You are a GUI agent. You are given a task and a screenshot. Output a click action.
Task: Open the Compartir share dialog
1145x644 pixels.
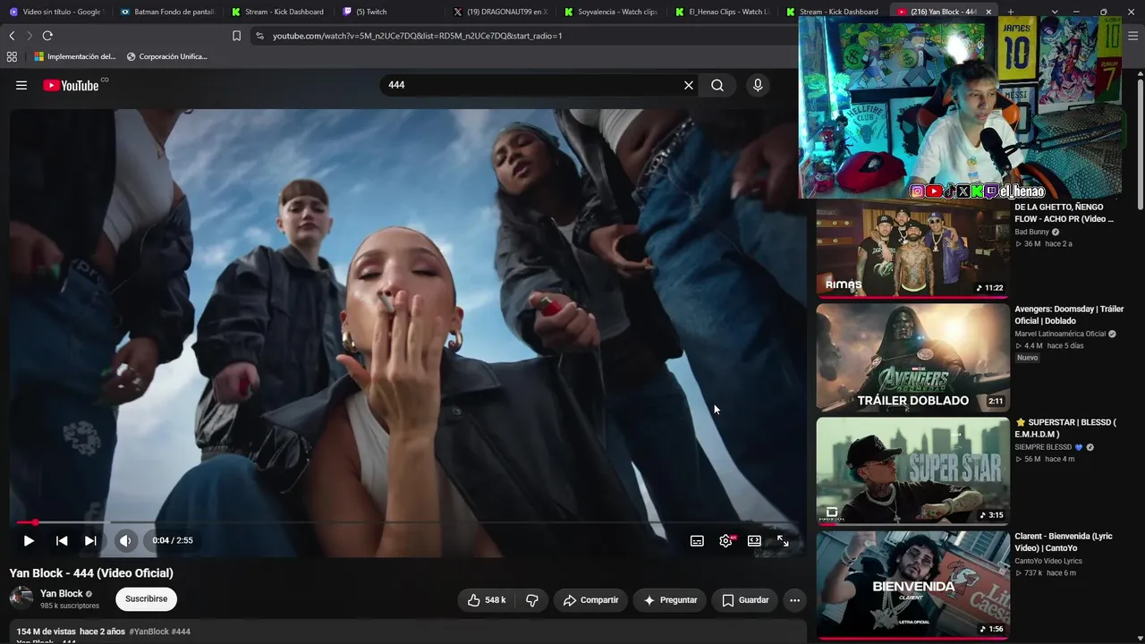pyautogui.click(x=590, y=600)
